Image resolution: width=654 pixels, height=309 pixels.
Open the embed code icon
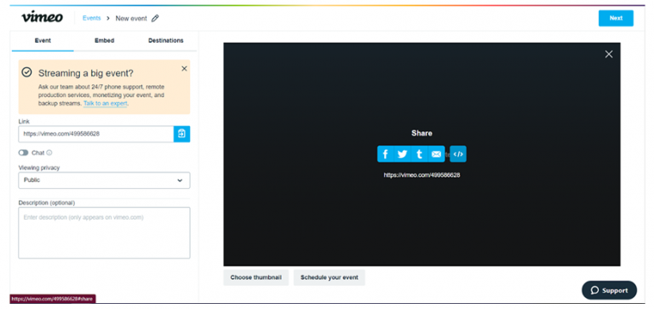(x=458, y=154)
